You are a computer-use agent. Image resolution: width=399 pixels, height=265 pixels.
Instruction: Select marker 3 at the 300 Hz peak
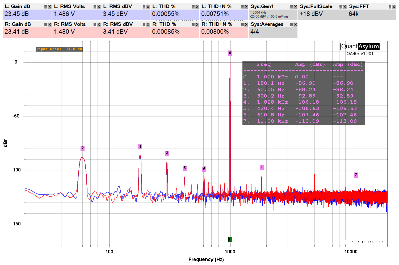pos(167,153)
